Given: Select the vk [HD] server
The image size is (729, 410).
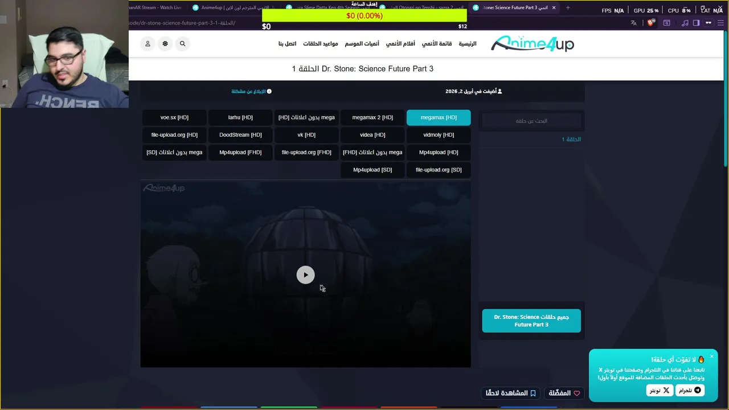Looking at the screenshot, I should pyautogui.click(x=306, y=135).
